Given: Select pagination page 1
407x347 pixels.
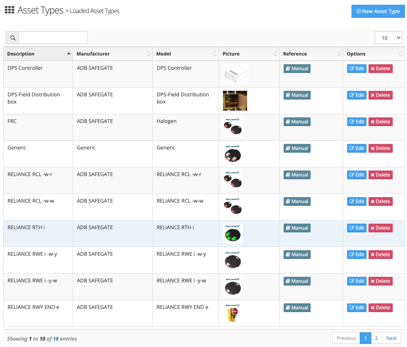Looking at the screenshot, I should coord(365,338).
